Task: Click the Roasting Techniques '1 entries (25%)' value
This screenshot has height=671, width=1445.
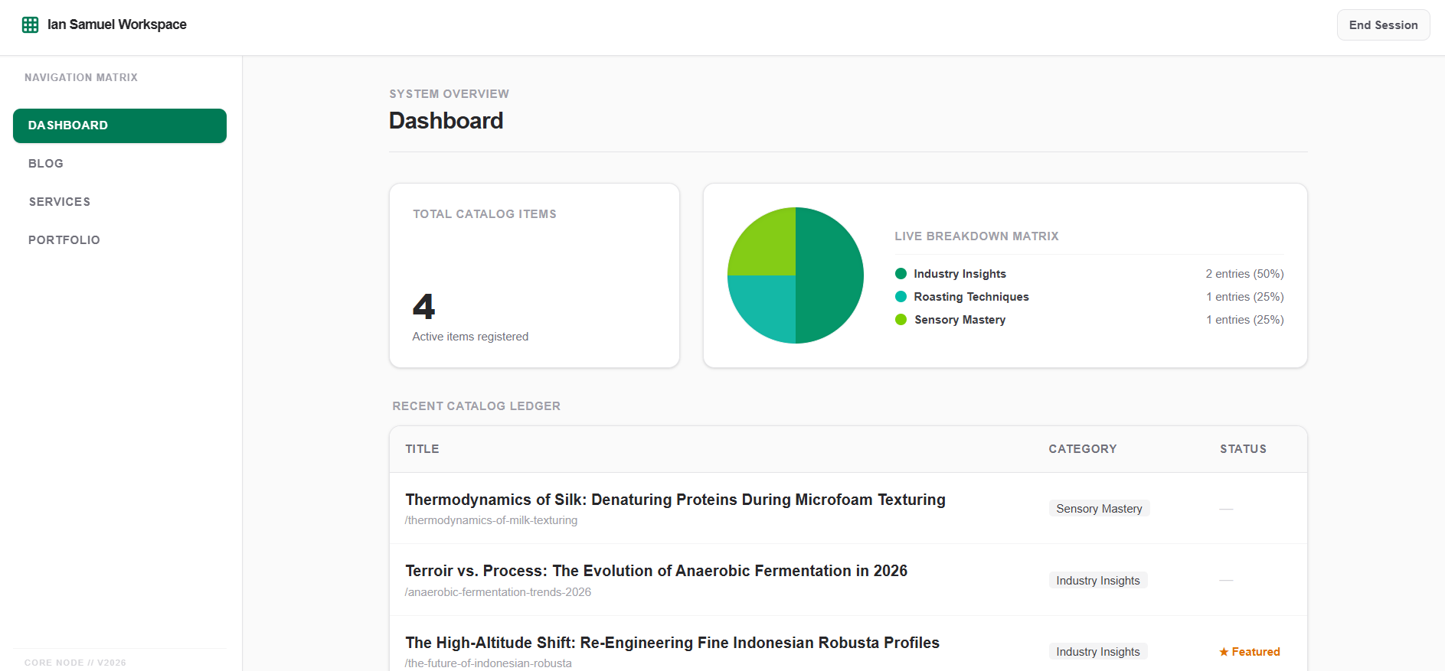Action: pos(1244,297)
